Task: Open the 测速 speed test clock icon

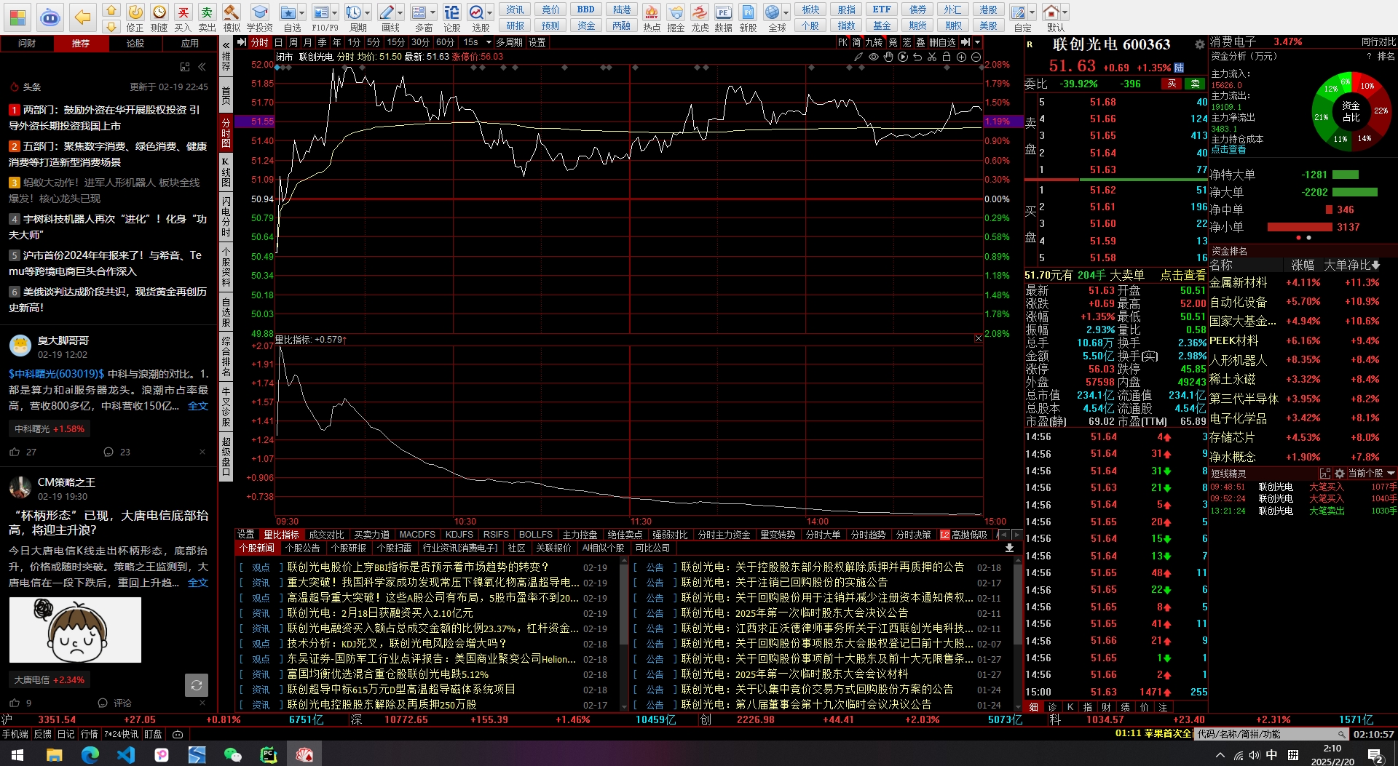Action: [159, 17]
